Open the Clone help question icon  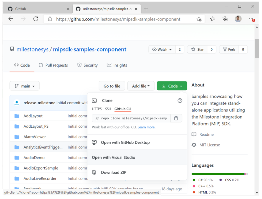(x=180, y=101)
